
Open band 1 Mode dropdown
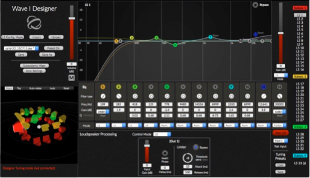pos(103,125)
